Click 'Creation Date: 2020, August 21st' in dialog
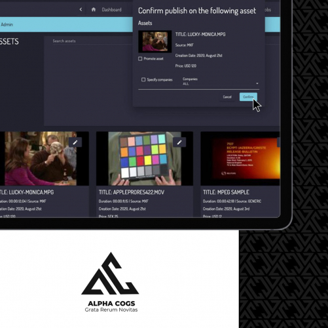Viewport: 328px width, 328px height. pyautogui.click(x=199, y=56)
